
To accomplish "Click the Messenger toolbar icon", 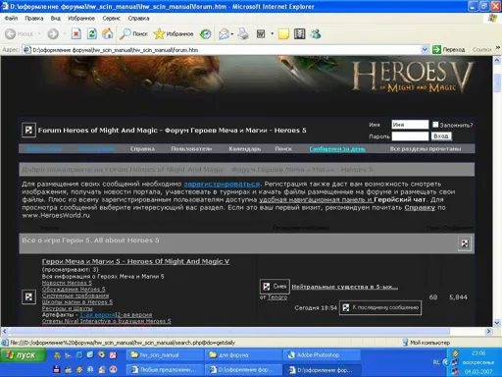I will click(316, 33).
